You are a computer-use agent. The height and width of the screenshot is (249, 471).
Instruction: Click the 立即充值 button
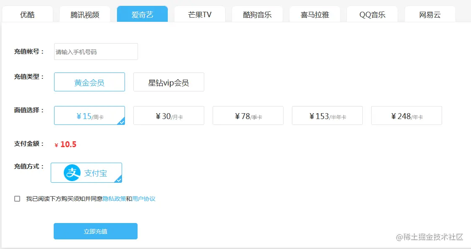tap(96, 231)
